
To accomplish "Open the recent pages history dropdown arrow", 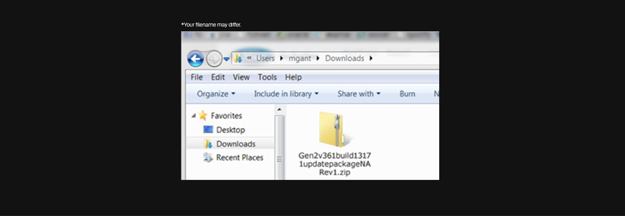I will point(226,59).
